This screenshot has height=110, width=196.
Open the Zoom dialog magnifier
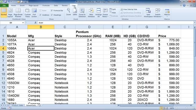(69, 12)
